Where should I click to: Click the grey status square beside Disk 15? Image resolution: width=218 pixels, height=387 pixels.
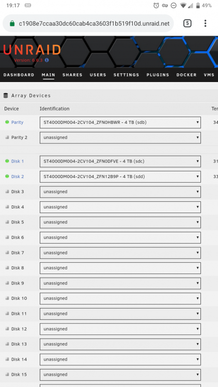pyautogui.click(x=7, y=375)
